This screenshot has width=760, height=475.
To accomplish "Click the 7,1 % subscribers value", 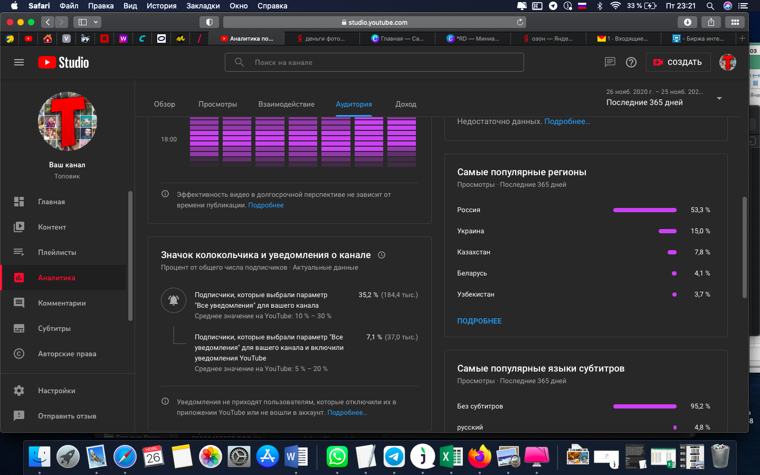I will click(374, 337).
